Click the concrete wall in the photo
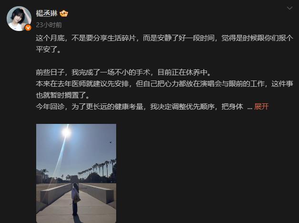Viewport: 299px width, 223px height. [56, 193]
